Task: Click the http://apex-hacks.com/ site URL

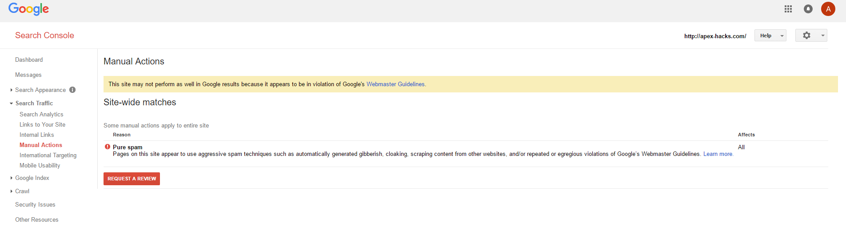Action: (x=715, y=36)
